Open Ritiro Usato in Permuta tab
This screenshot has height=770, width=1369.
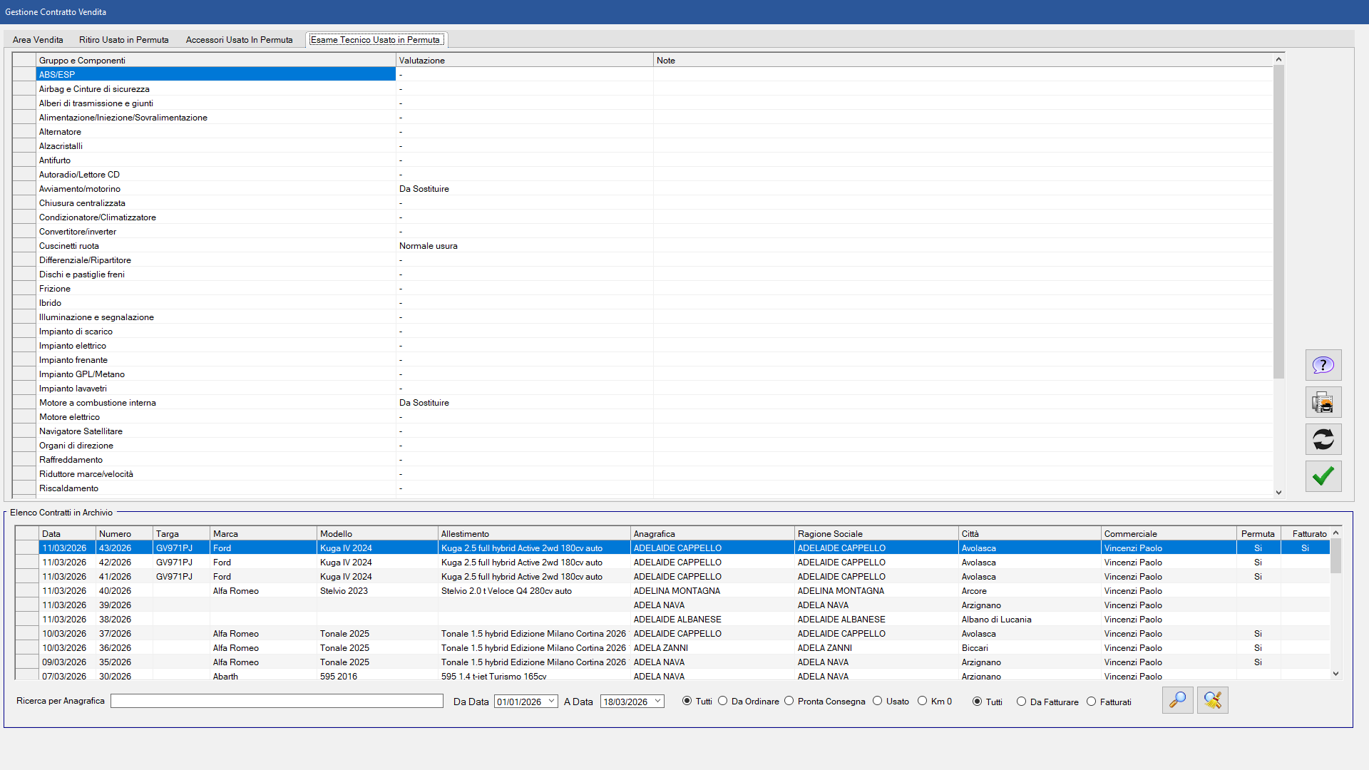(124, 40)
